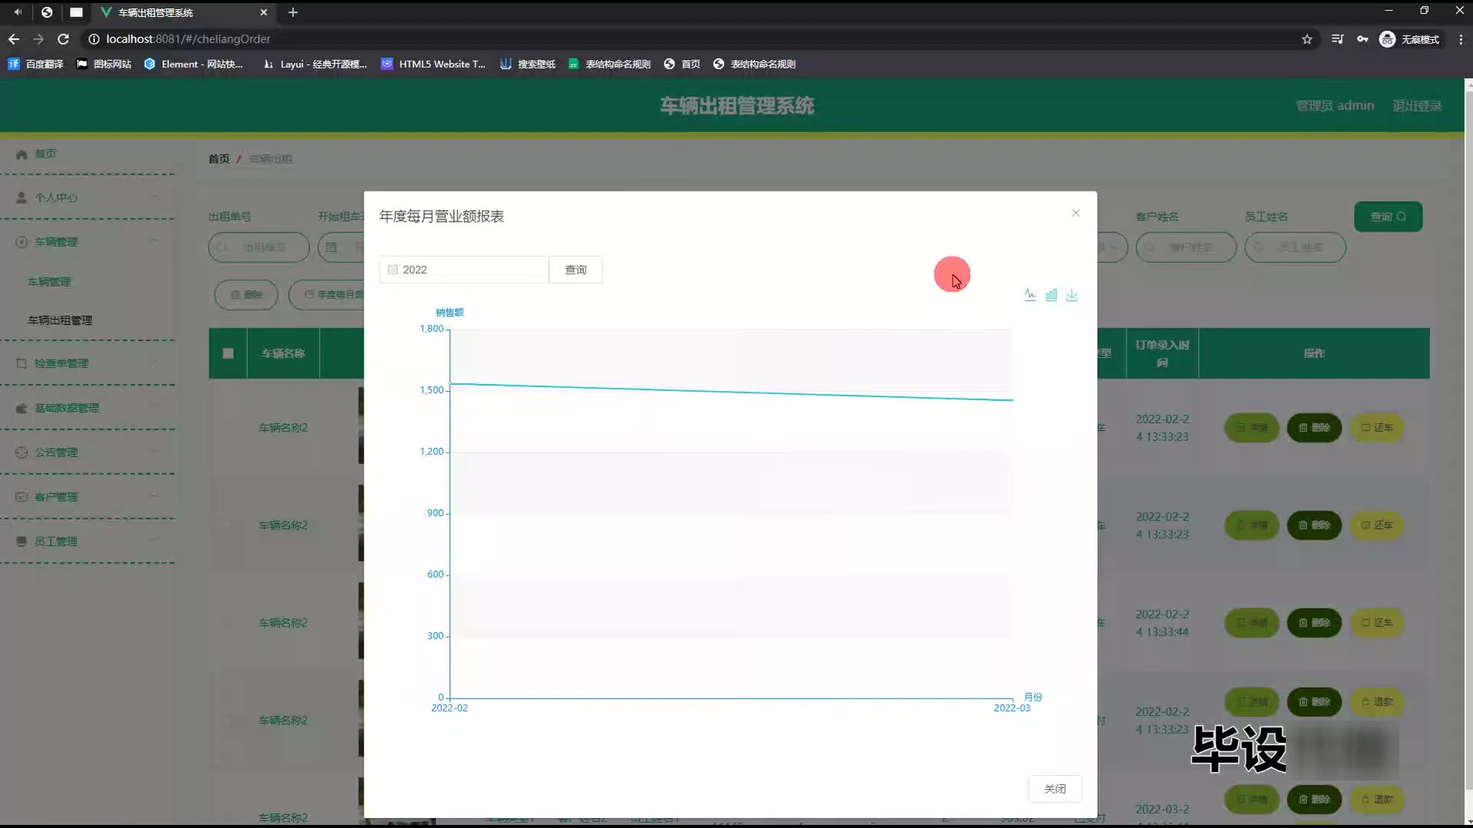Expand 检查单管理 sidebar menu
Image resolution: width=1473 pixels, height=828 pixels.
[87, 363]
